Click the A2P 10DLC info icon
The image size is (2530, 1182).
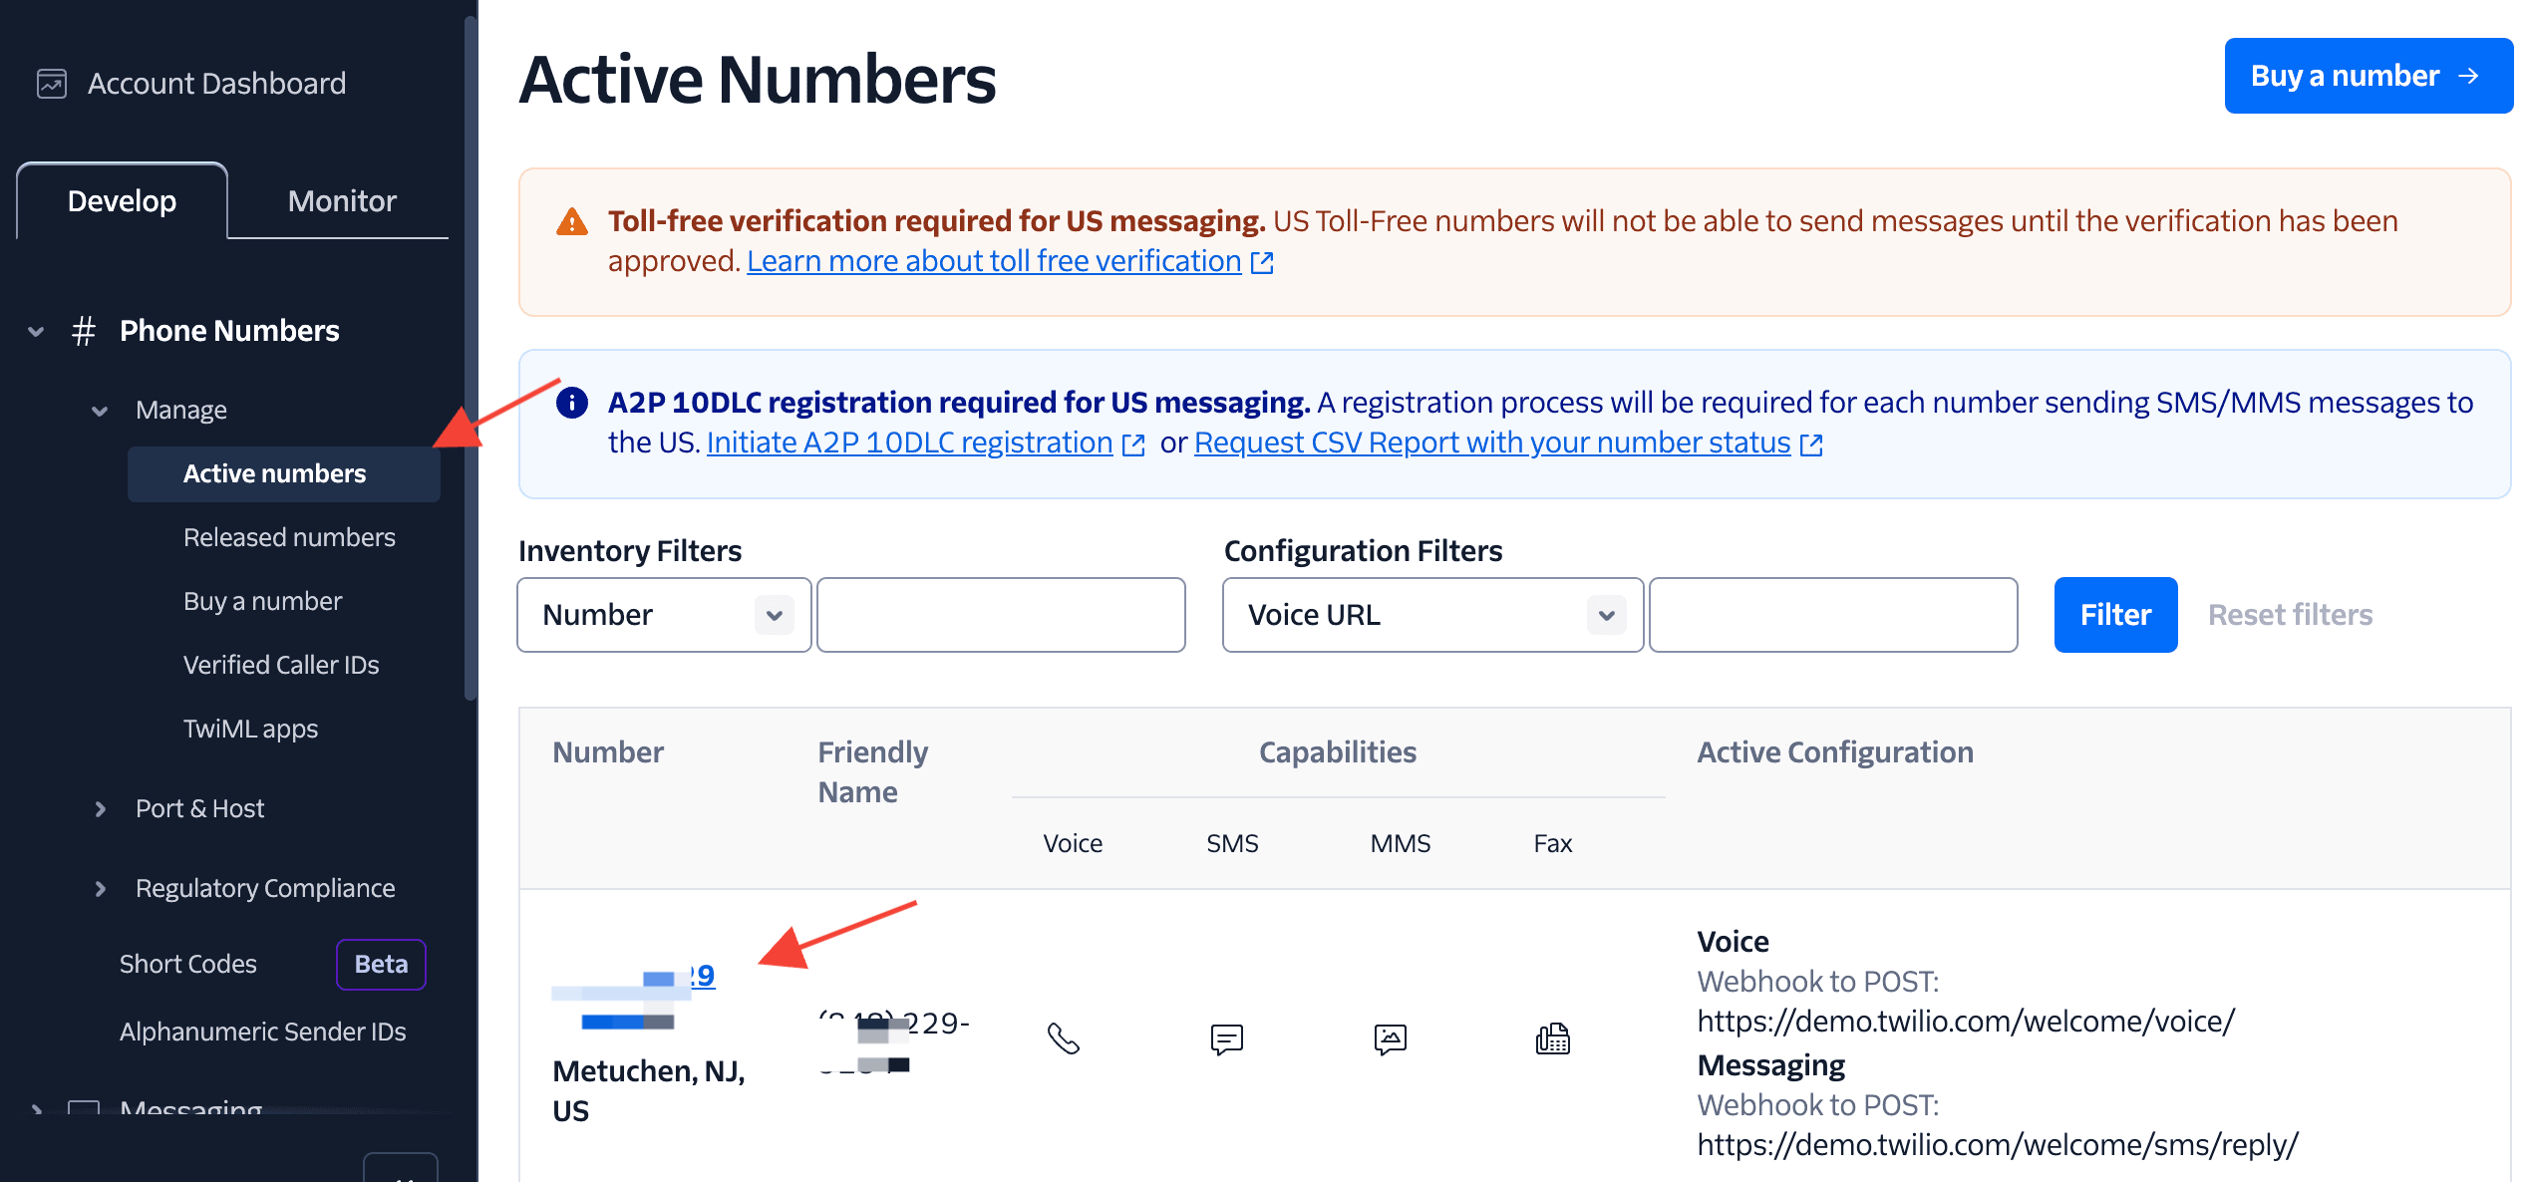pyautogui.click(x=572, y=403)
